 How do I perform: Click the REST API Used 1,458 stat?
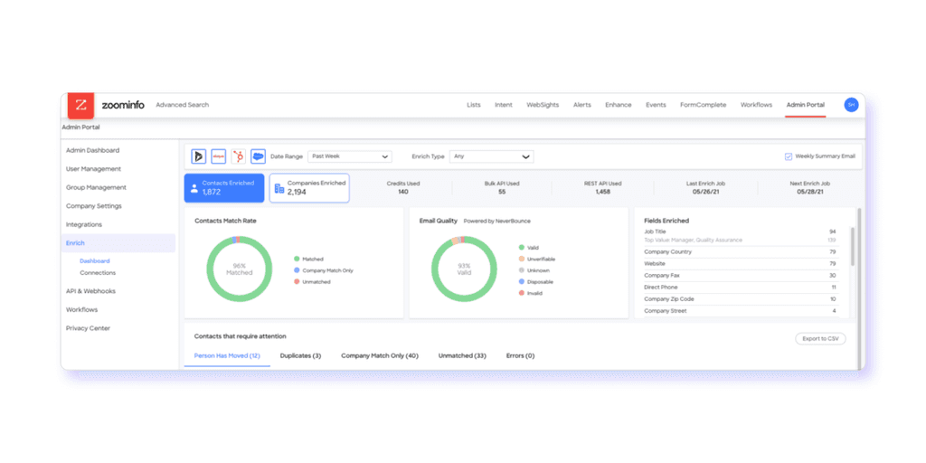[602, 188]
